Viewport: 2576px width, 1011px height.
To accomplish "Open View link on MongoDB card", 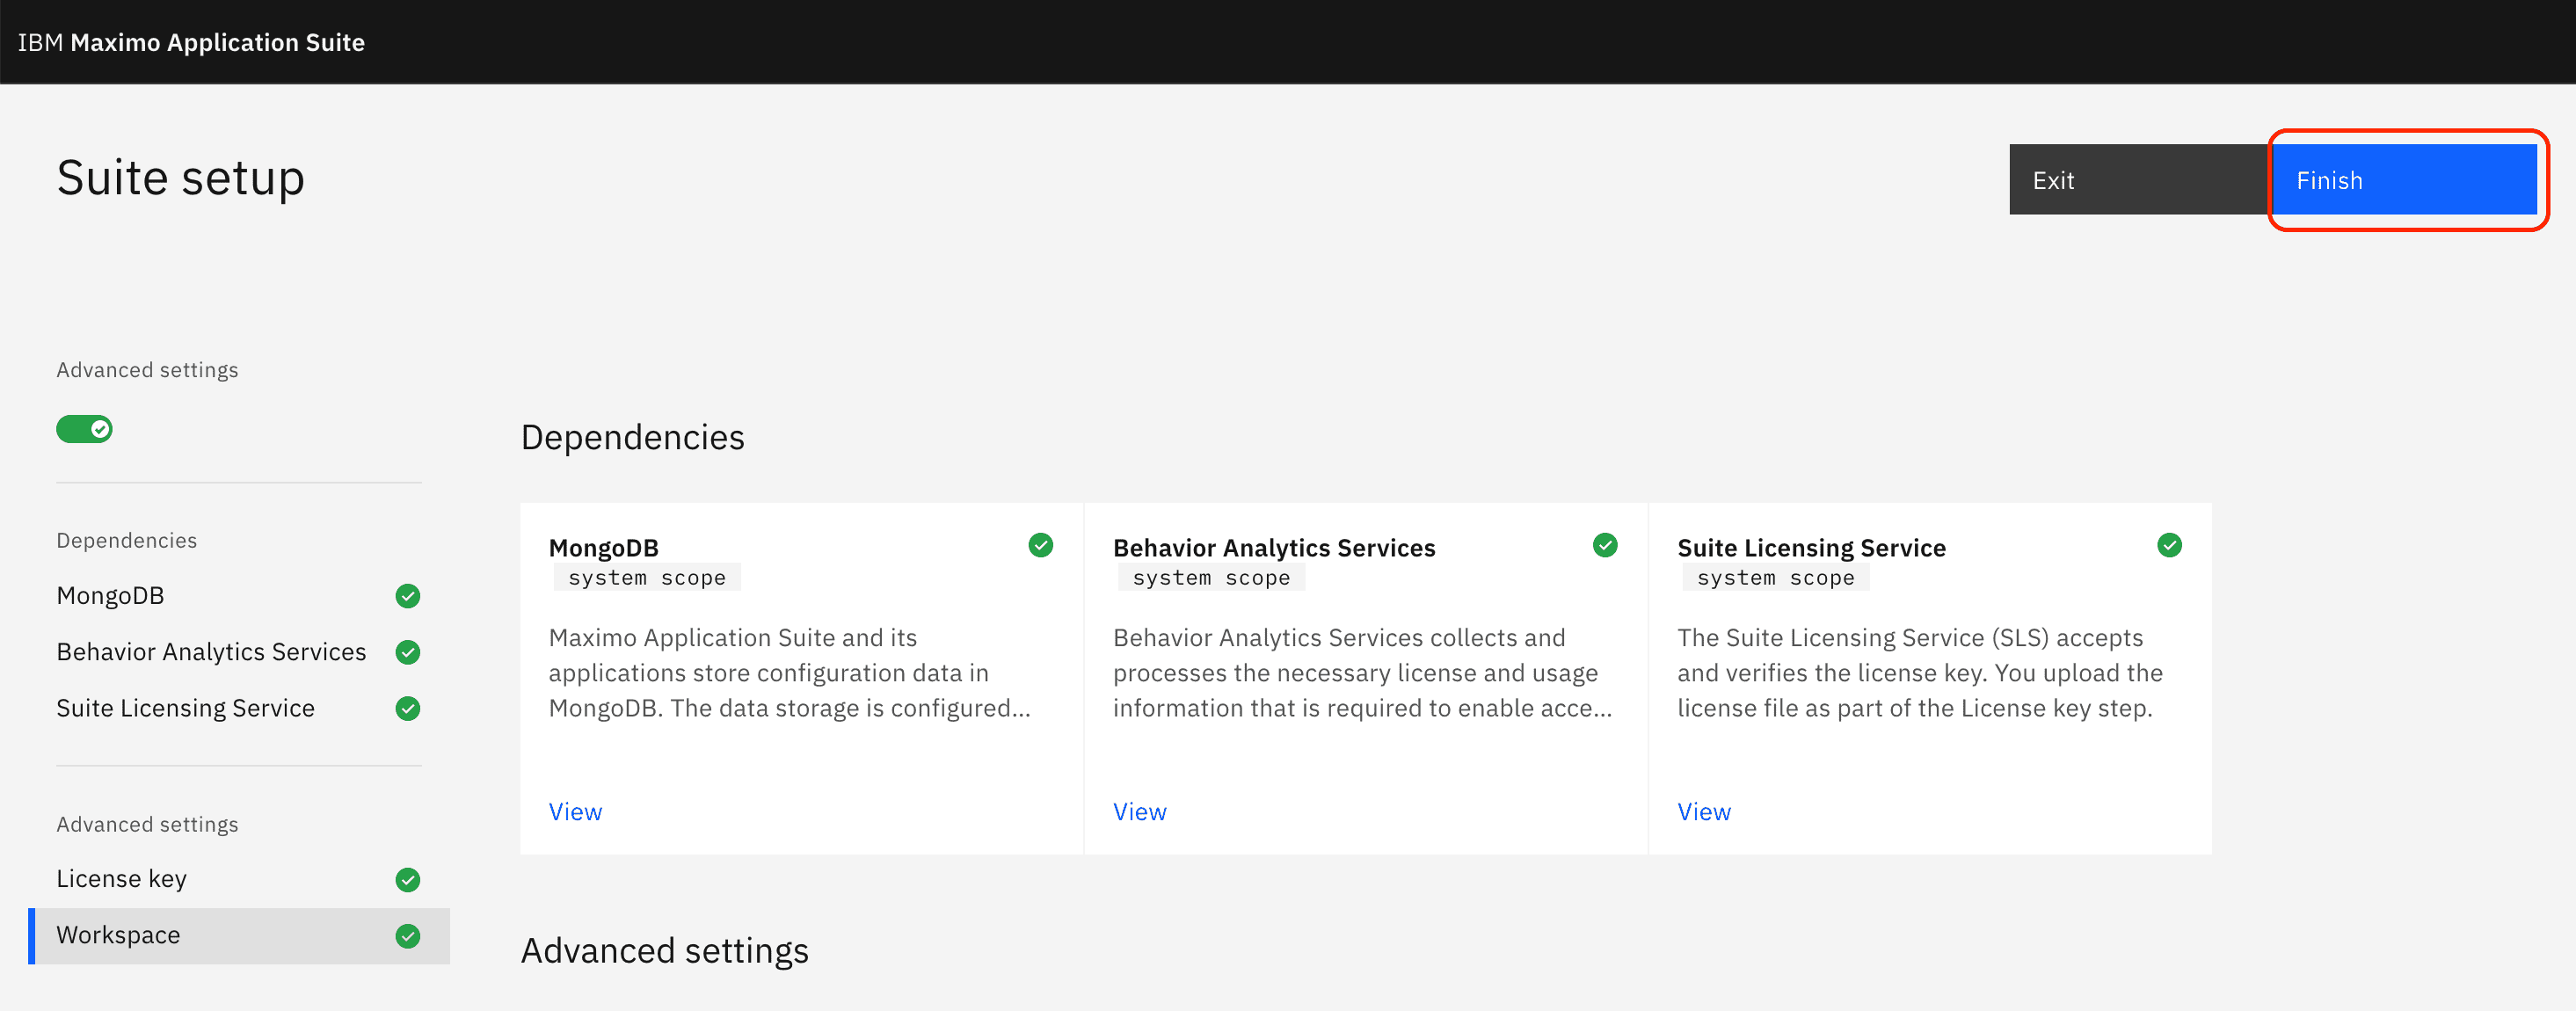I will pyautogui.click(x=576, y=812).
